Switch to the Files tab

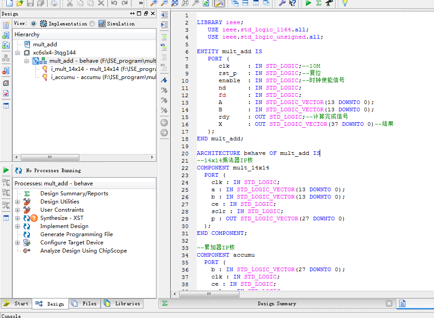[84, 303]
